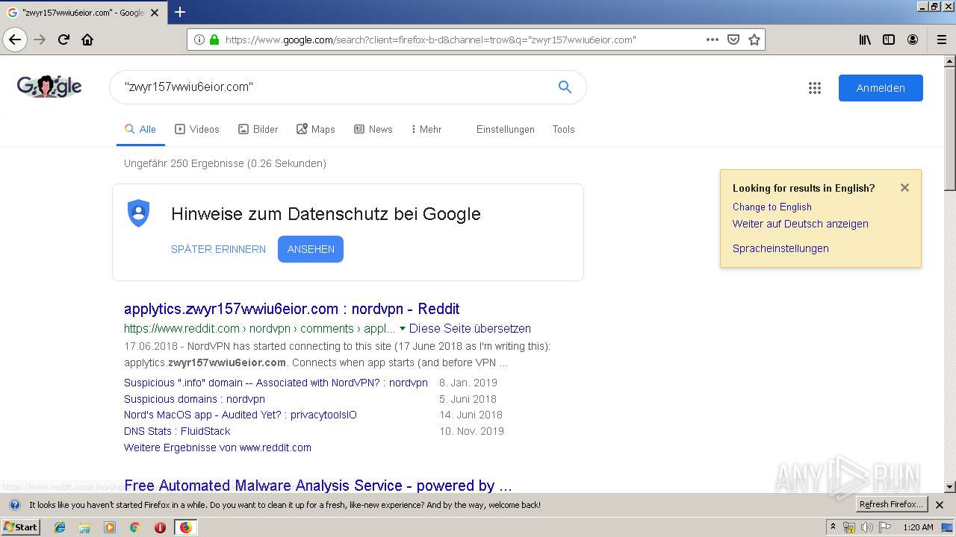Show hidden system tray icons
This screenshot has height=537, width=956.
(x=834, y=527)
